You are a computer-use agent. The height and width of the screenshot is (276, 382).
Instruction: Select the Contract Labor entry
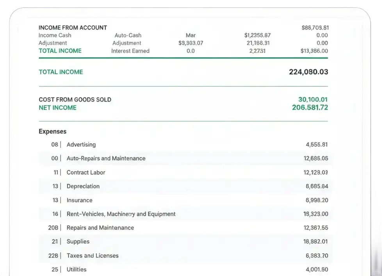click(86, 172)
